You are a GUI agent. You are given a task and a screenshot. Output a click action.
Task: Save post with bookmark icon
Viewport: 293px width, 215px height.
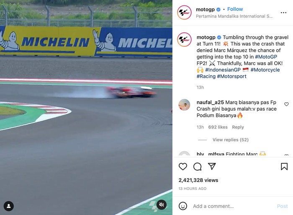click(x=284, y=167)
